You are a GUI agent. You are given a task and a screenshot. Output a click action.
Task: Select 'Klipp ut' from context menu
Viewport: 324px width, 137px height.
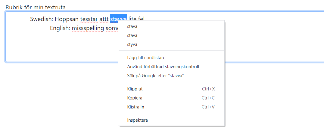tap(135, 89)
